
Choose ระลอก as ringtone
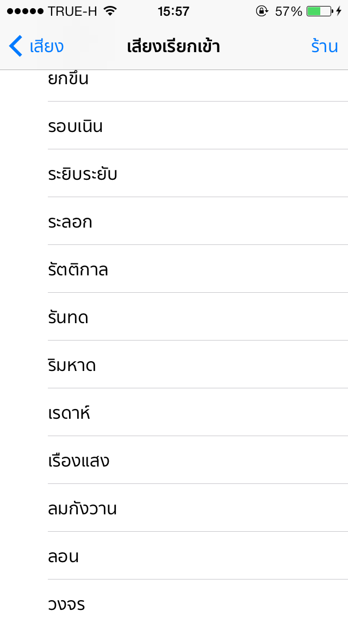pyautogui.click(x=198, y=221)
